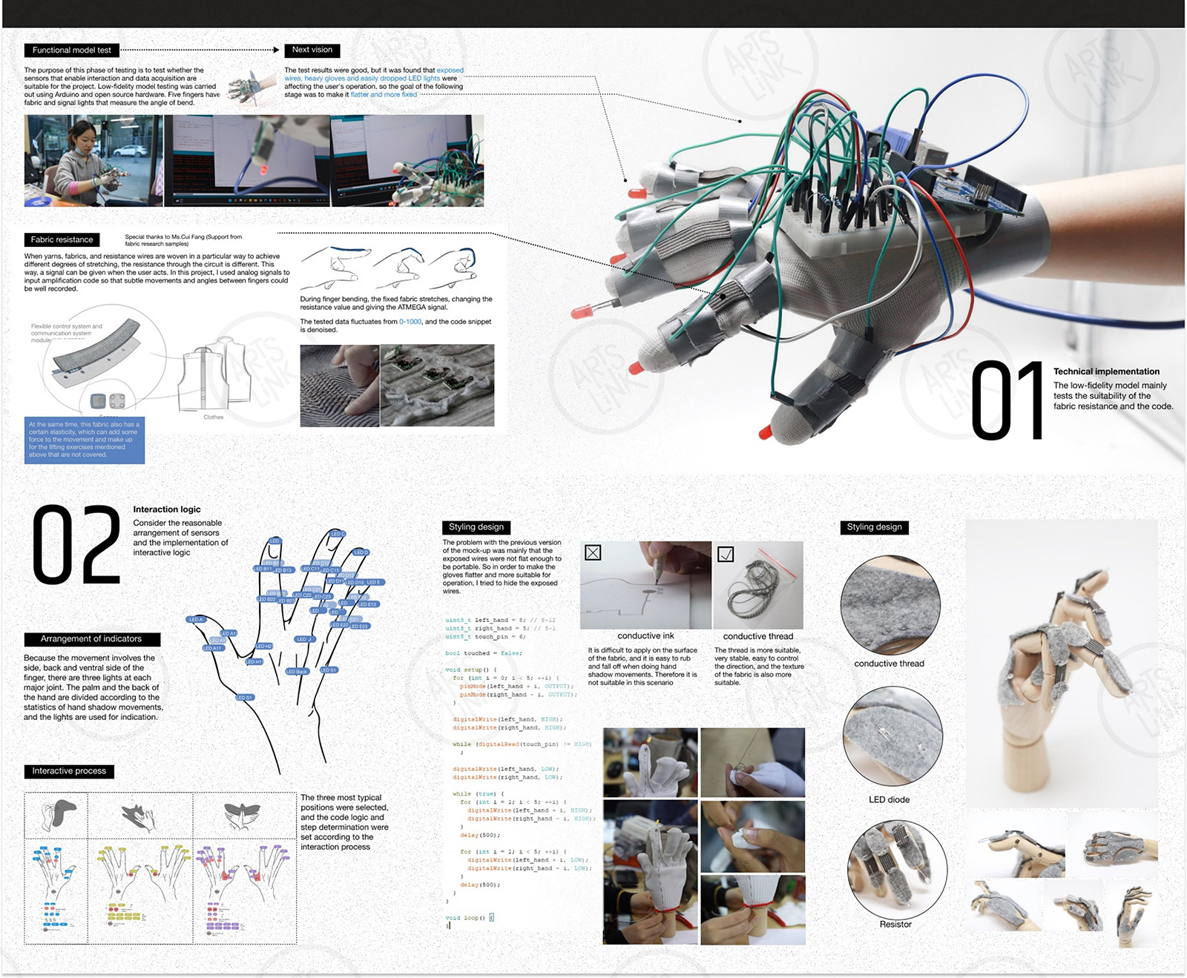Click the 'LED C' fingertip marker
This screenshot has width=1187, height=978.
pyautogui.click(x=338, y=534)
